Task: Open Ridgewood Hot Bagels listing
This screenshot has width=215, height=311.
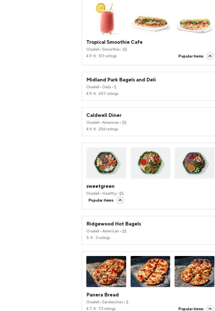Action: (x=114, y=224)
